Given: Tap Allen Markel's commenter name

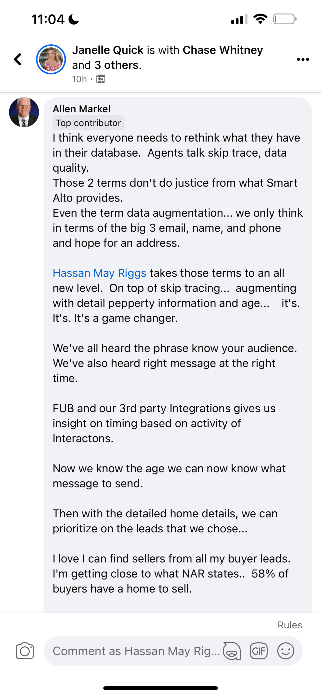Looking at the screenshot, I should pos(82,109).
